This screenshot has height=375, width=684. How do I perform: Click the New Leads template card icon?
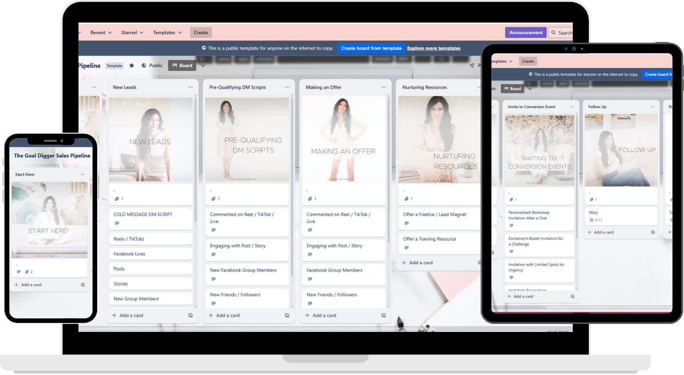(190, 315)
